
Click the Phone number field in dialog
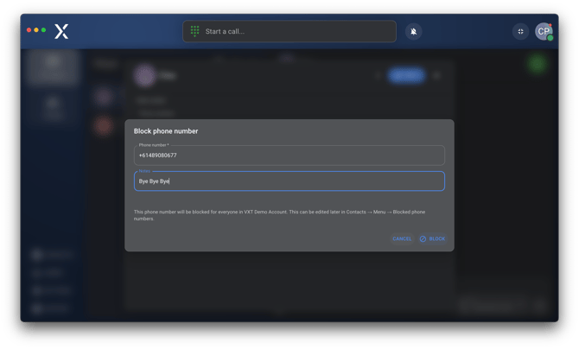pos(289,155)
